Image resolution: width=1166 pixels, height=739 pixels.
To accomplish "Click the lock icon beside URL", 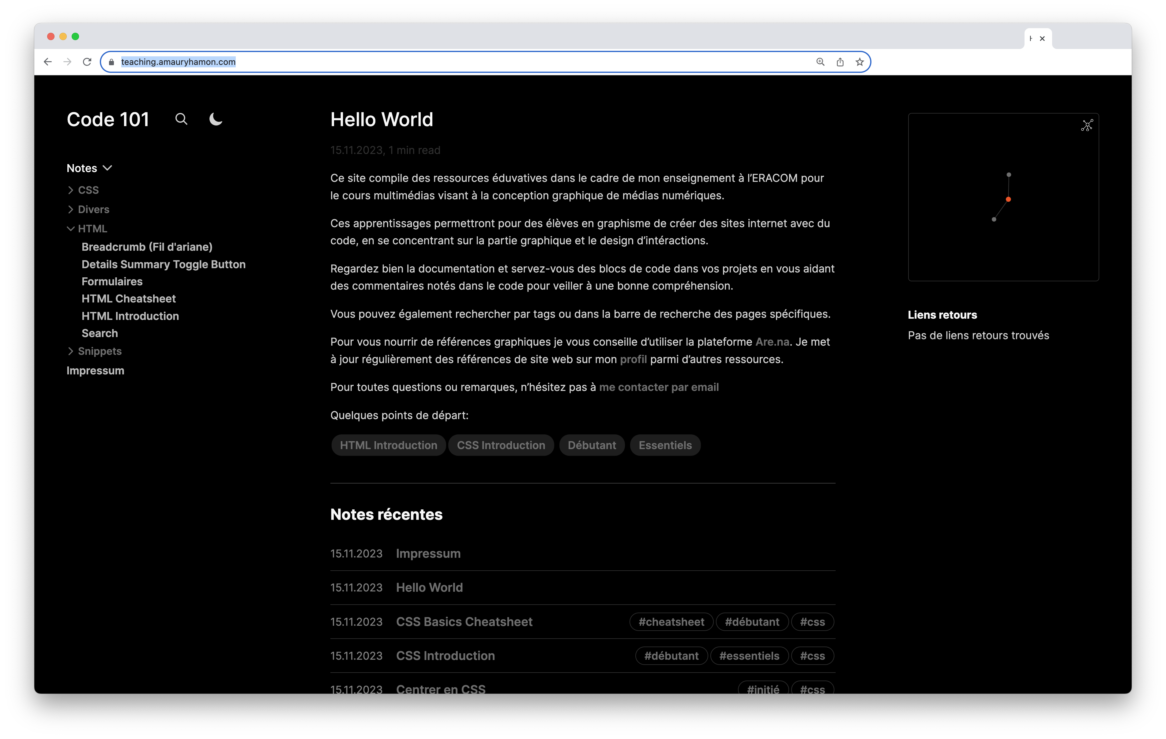I will click(111, 62).
